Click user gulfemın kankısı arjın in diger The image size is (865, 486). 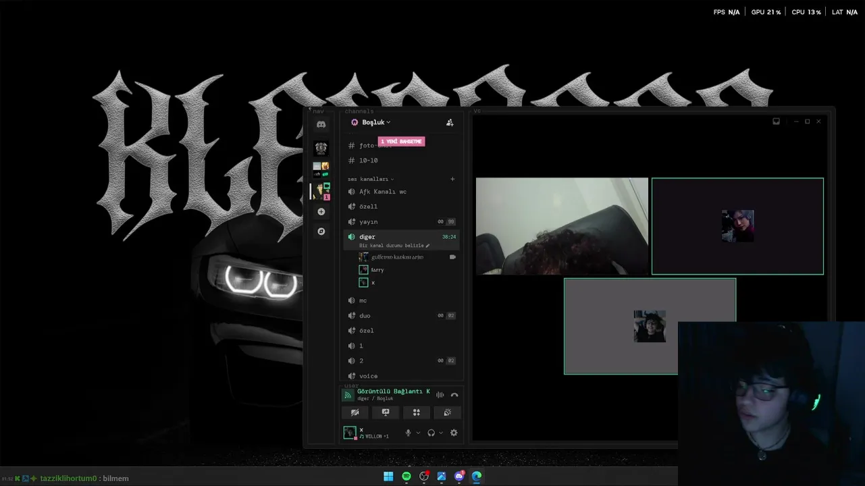tap(397, 257)
